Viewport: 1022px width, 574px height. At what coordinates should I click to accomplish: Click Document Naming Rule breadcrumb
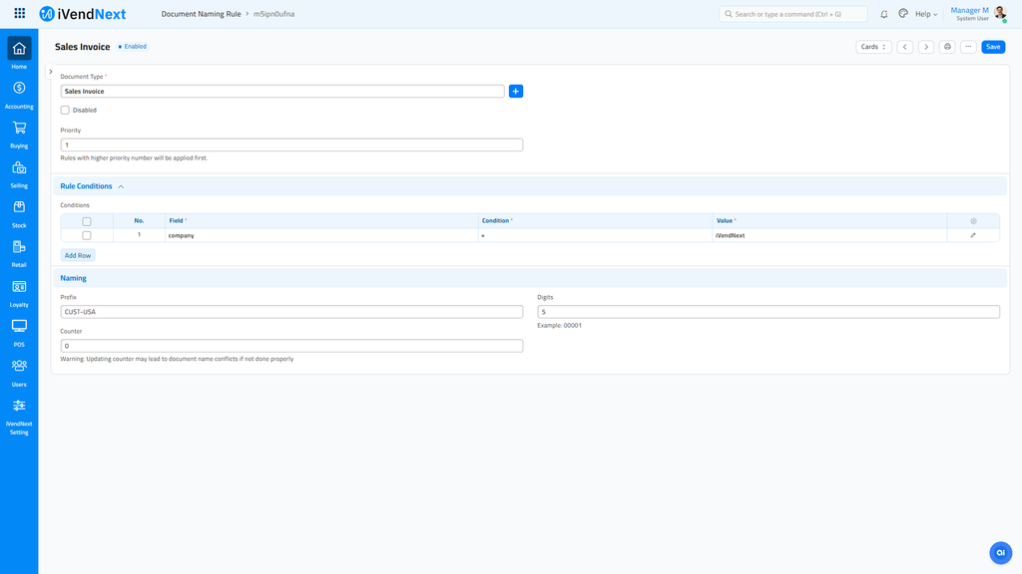tap(201, 14)
